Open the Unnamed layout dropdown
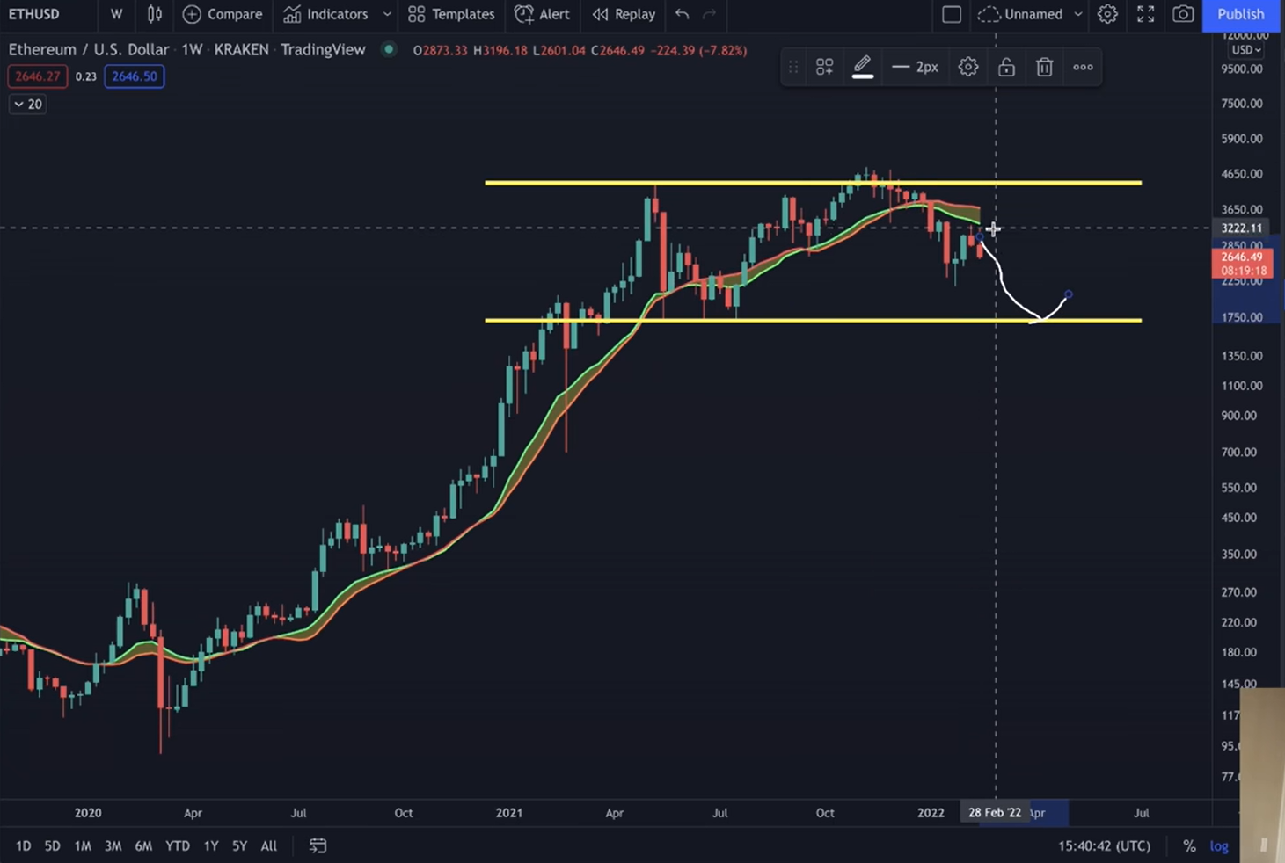1285x863 pixels. click(x=1077, y=14)
